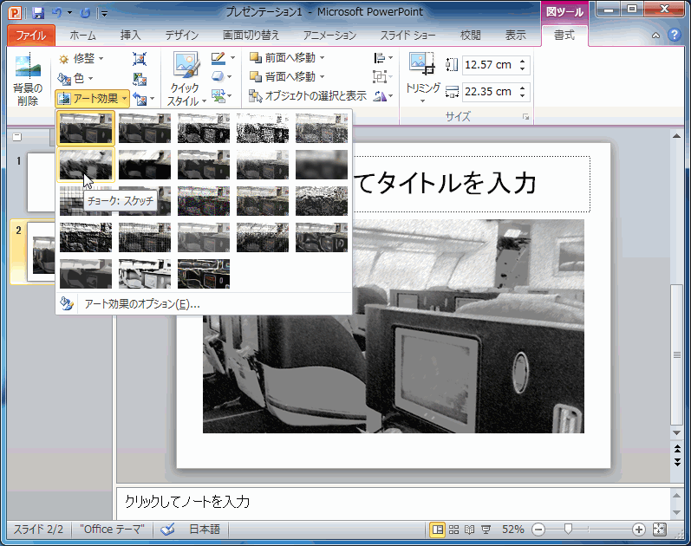Click the zoom out minus button
Screen dimensions: 691x546
pos(538,530)
